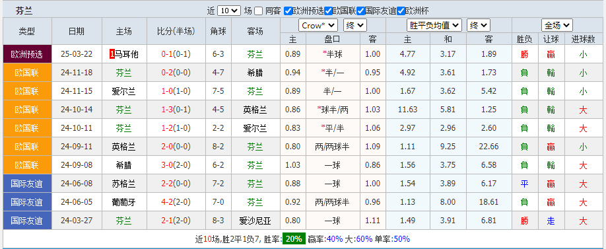The image size is (606, 249).
Task: Click the home odds 11.63
Action: click(408, 110)
